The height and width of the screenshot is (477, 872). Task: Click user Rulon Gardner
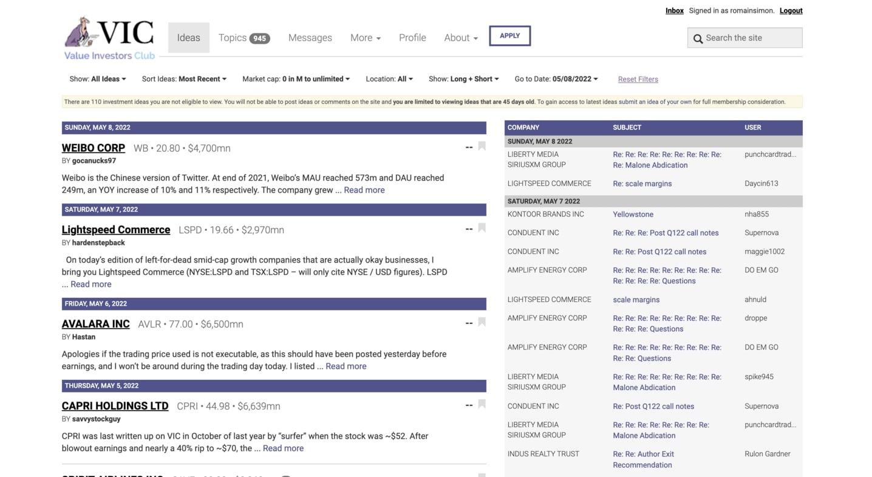pyautogui.click(x=767, y=454)
